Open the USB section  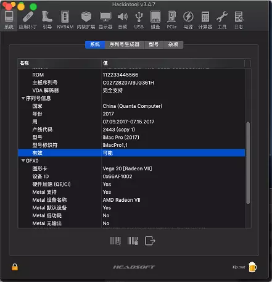pos(139,20)
